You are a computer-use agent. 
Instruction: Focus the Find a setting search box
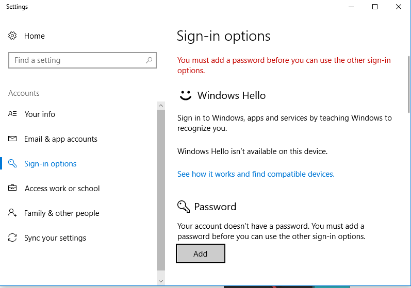[77, 60]
